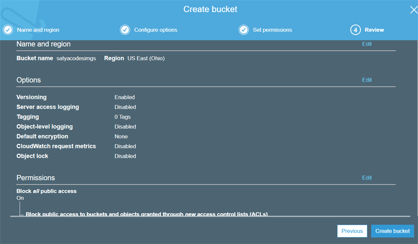
Task: Click the Create bucket button
Action: pyautogui.click(x=392, y=231)
